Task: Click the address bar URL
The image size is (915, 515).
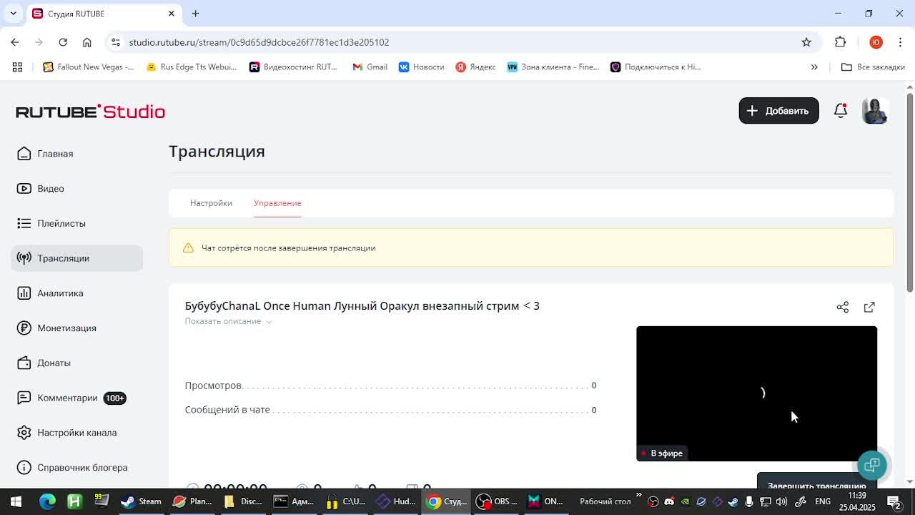Action: 259,42
